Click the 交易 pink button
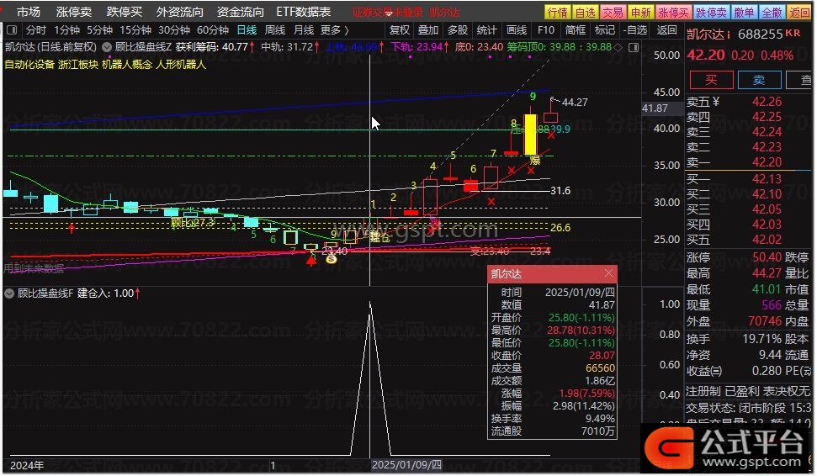Screen dimensions: 817x476 click(613, 12)
